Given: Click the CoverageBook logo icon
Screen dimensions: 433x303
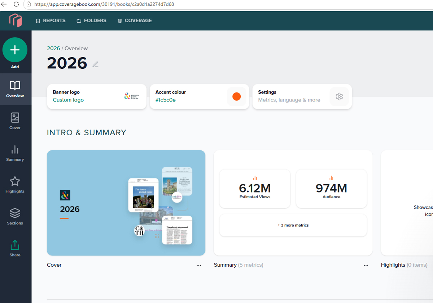Looking at the screenshot, I should [x=16, y=21].
